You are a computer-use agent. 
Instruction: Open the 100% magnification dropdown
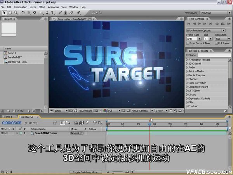(x=61, y=111)
